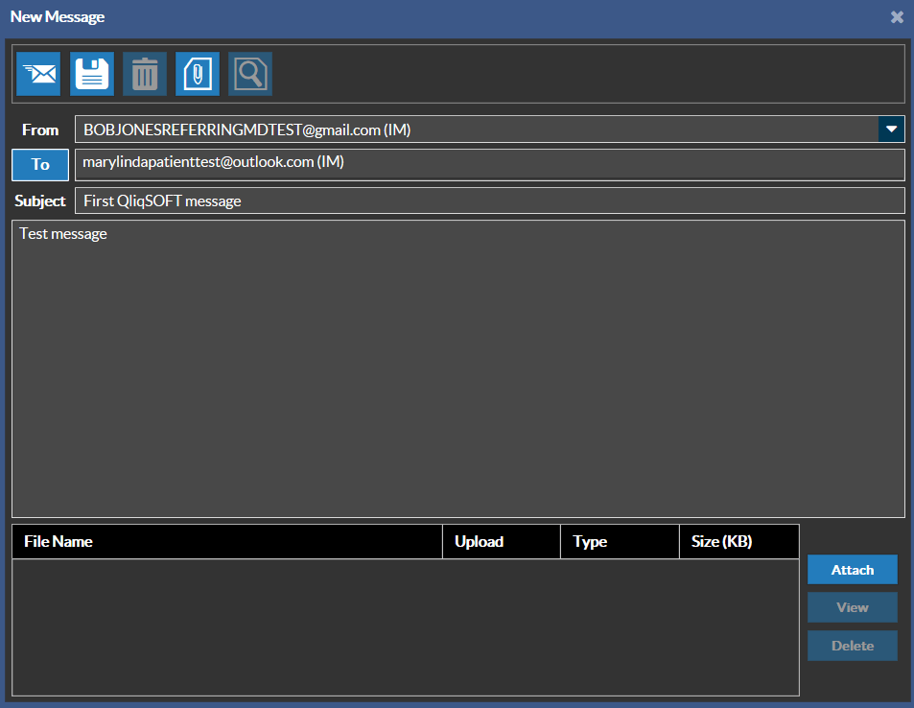Image resolution: width=914 pixels, height=708 pixels.
Task: Sort attachments by File Name column
Action: tap(227, 542)
